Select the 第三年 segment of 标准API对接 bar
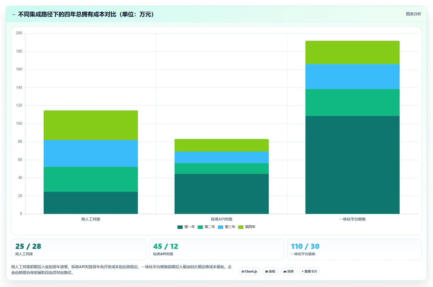This screenshot has width=433, height=287. [222, 157]
